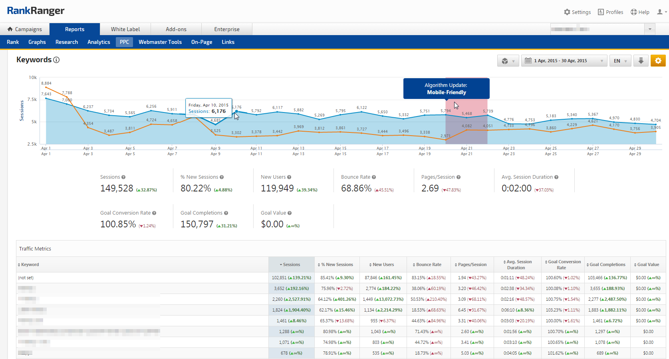This screenshot has height=359, width=669.
Task: Click the help icon next to Bounce Rate
Action: tap(374, 177)
